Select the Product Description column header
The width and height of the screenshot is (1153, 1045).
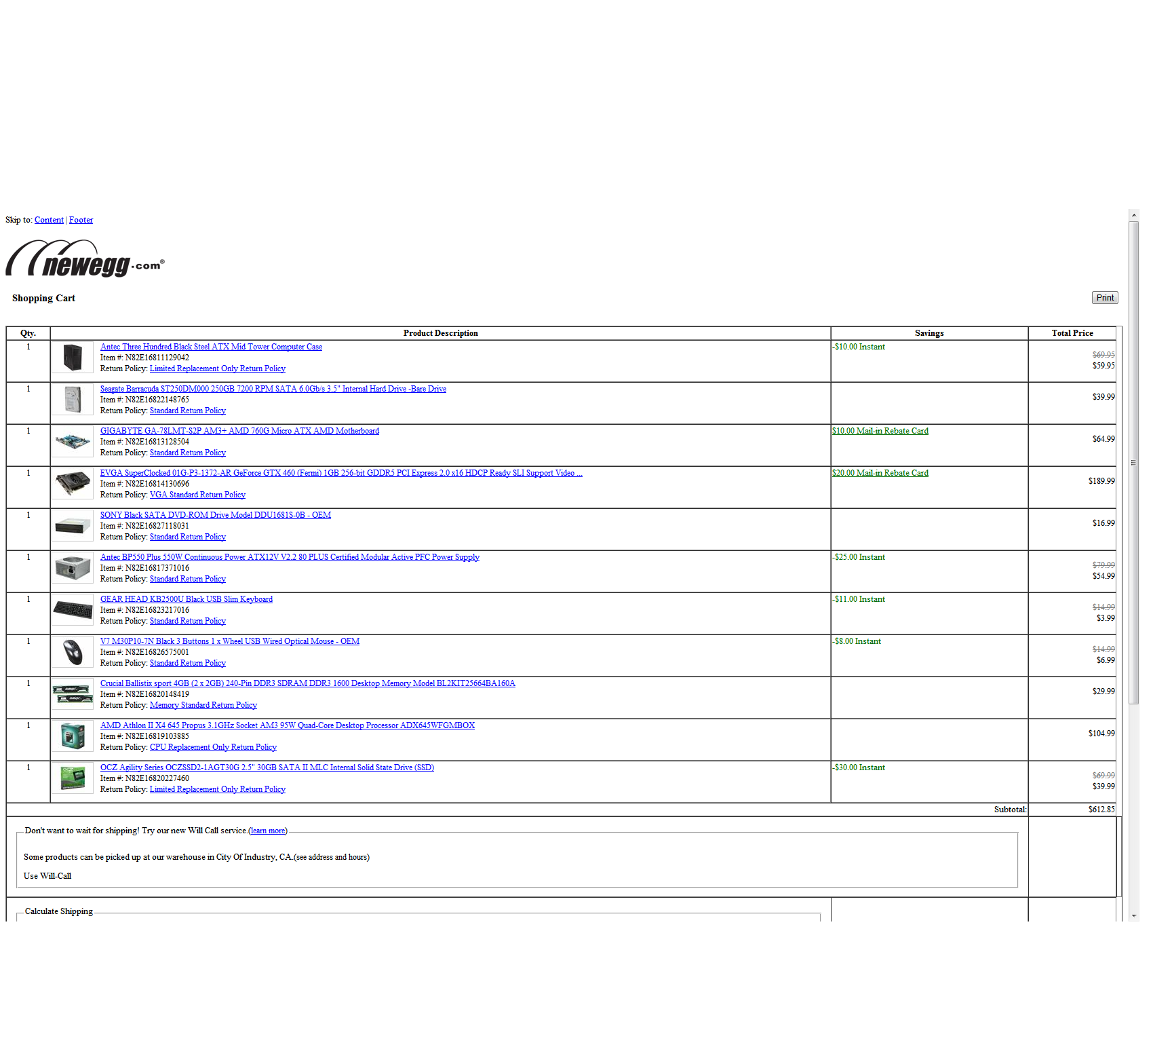coord(441,333)
